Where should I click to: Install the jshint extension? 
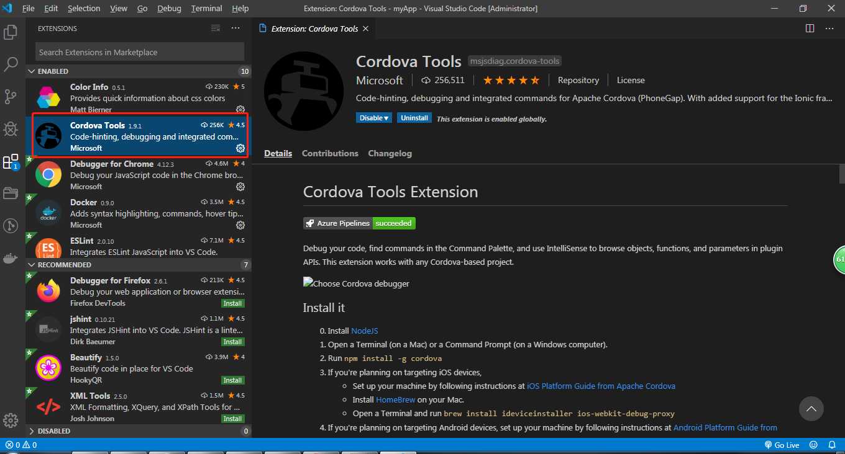click(233, 342)
